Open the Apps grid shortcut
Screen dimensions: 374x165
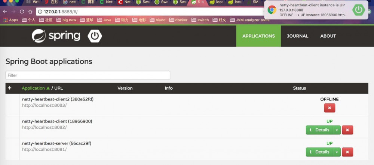11,20
